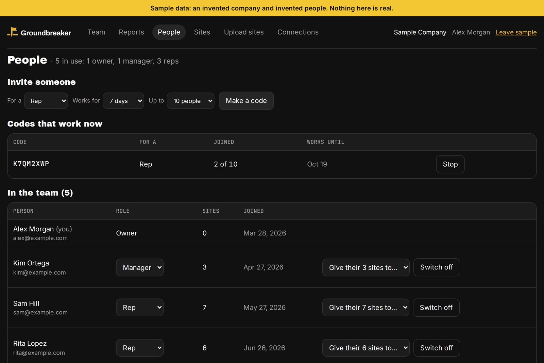Click the Groundbreaker flag logo icon
Viewport: 544px width, 363px height.
pos(13,32)
